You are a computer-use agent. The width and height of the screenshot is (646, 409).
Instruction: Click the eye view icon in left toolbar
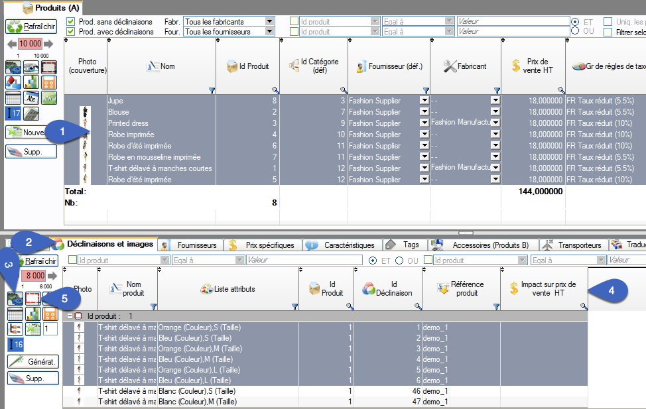[x=31, y=67]
